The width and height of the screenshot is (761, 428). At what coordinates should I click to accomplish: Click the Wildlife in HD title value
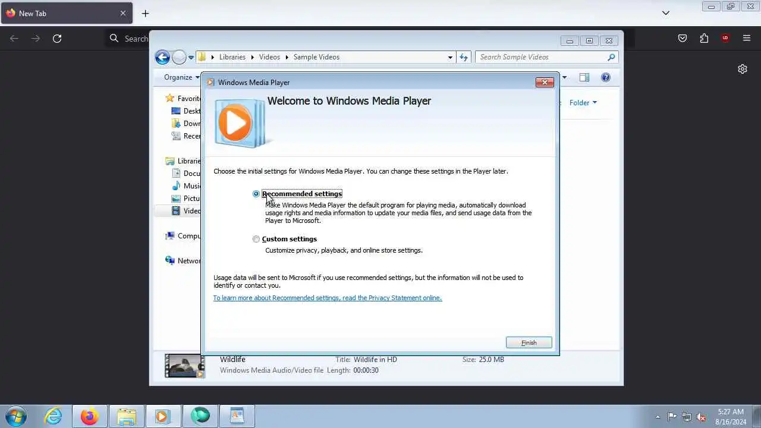(x=375, y=360)
